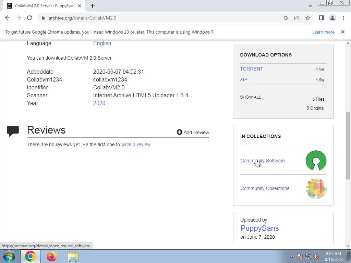Bookmark this page with the star icon

point(308,18)
